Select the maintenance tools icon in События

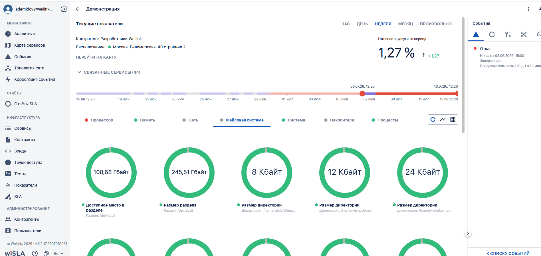(x=508, y=34)
